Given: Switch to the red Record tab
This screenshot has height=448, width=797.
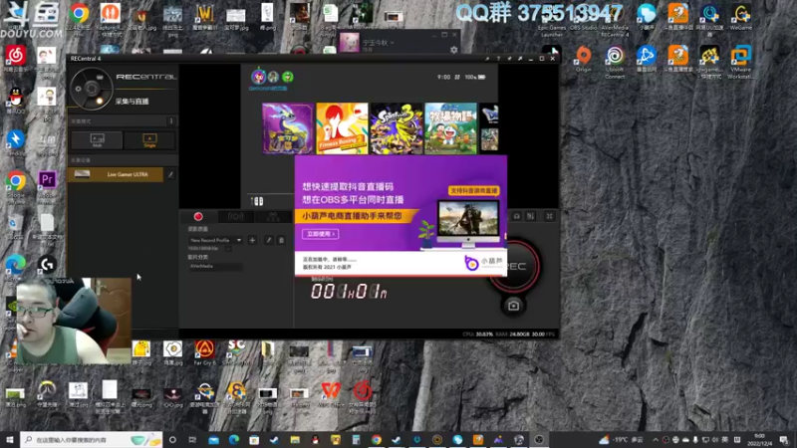Looking at the screenshot, I should 198,217.
